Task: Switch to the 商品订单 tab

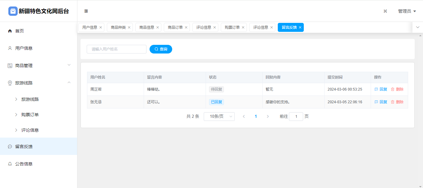Action: tap(175, 28)
